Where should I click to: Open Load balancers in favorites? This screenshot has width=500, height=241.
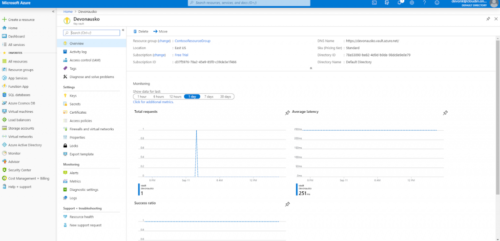[x=17, y=120]
